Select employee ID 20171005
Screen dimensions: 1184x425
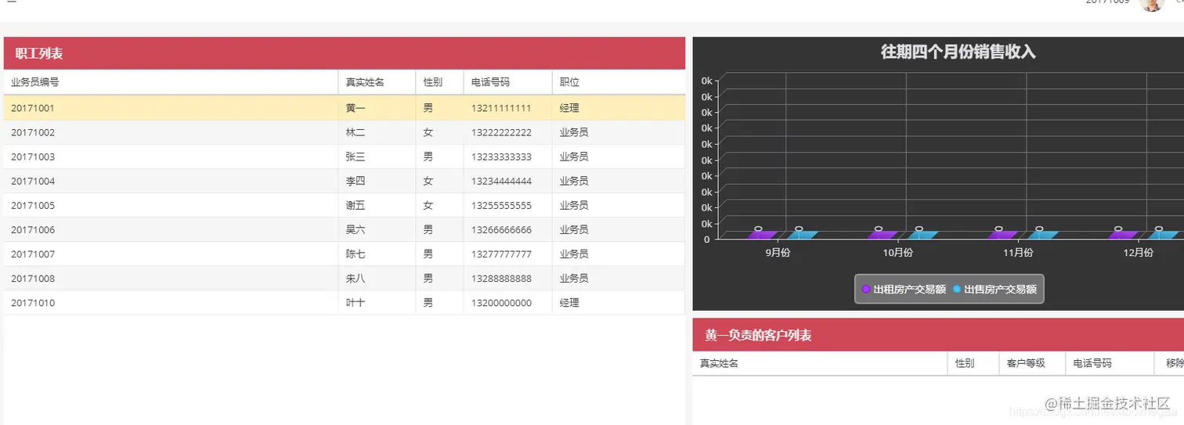33,205
